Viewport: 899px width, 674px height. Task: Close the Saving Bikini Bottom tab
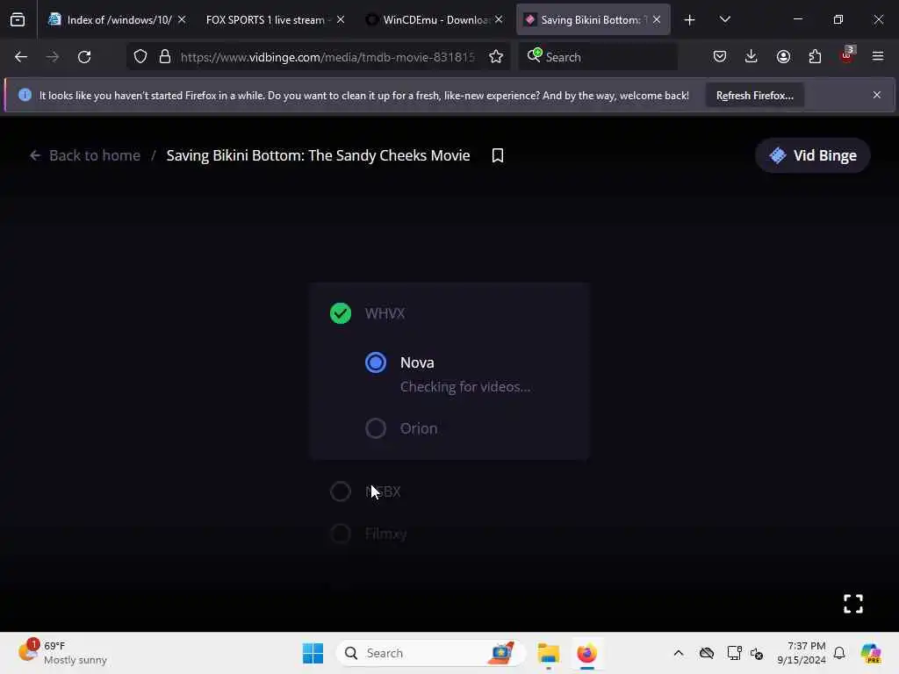(x=657, y=20)
